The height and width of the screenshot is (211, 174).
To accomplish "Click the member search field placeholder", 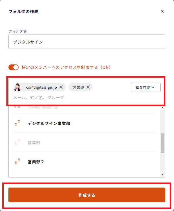I will (39, 97).
